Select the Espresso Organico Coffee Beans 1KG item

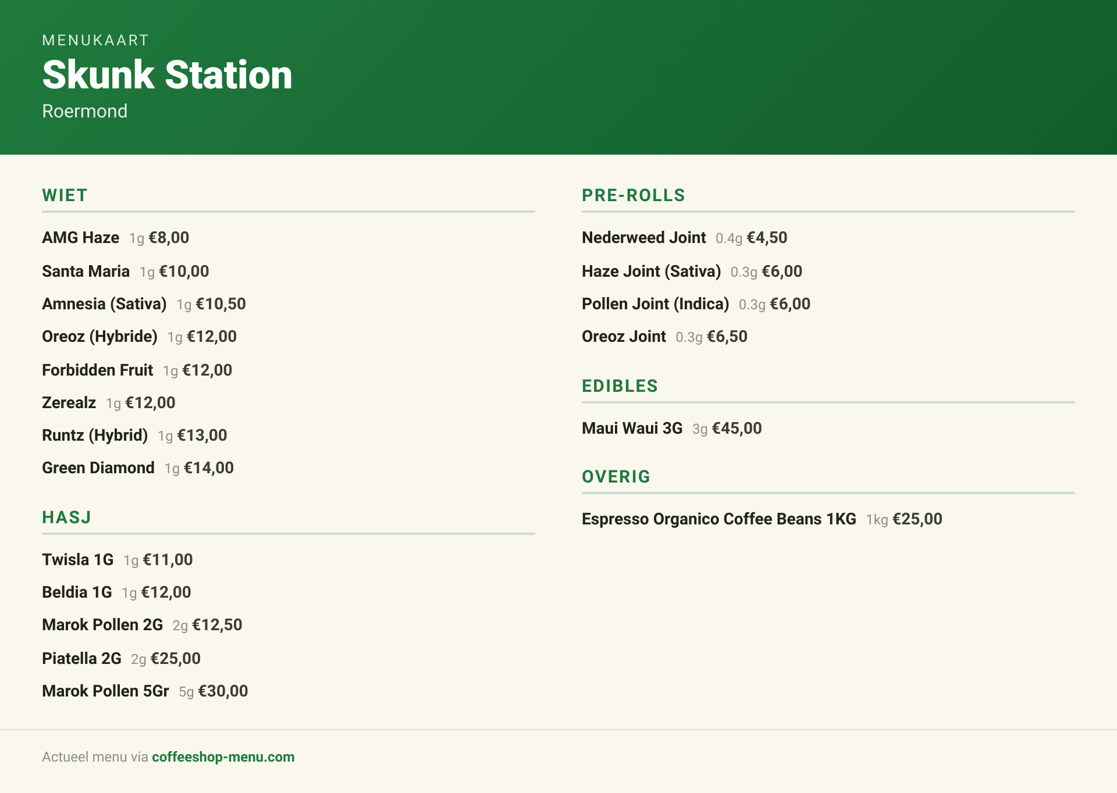(718, 519)
